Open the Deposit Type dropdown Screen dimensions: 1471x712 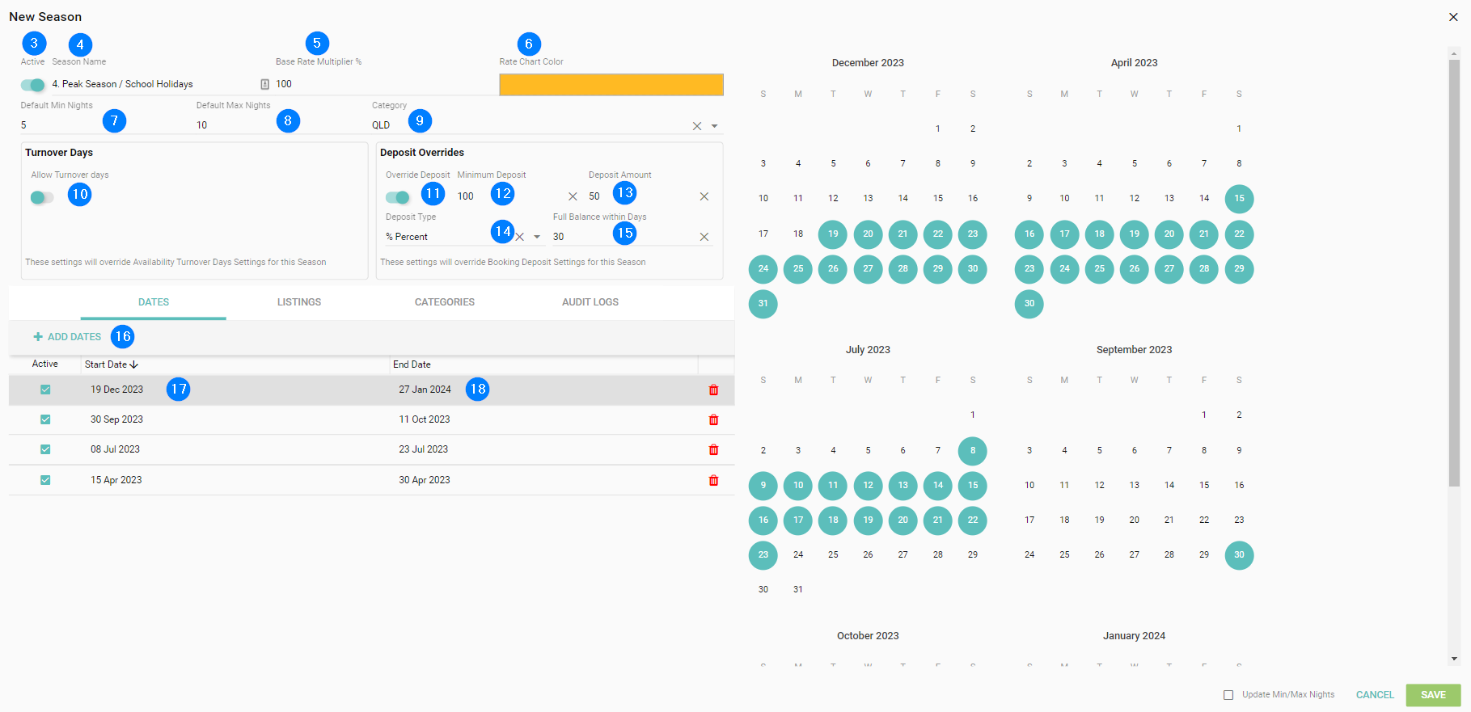pos(537,237)
